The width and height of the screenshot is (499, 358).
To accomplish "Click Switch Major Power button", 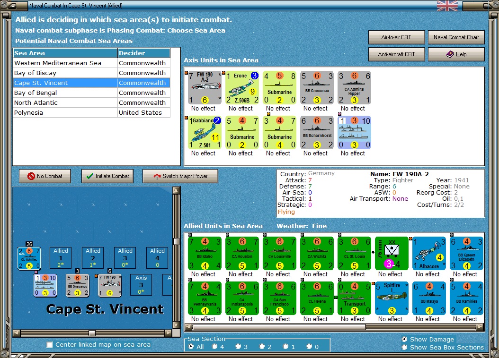I will click(180, 176).
